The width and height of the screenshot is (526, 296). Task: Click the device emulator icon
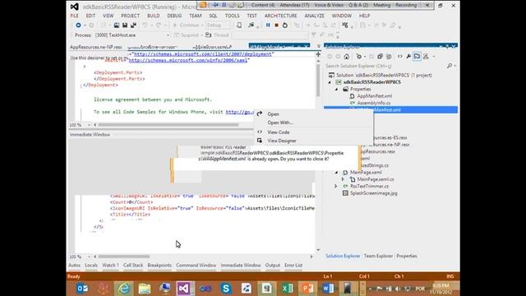(x=239, y=25)
